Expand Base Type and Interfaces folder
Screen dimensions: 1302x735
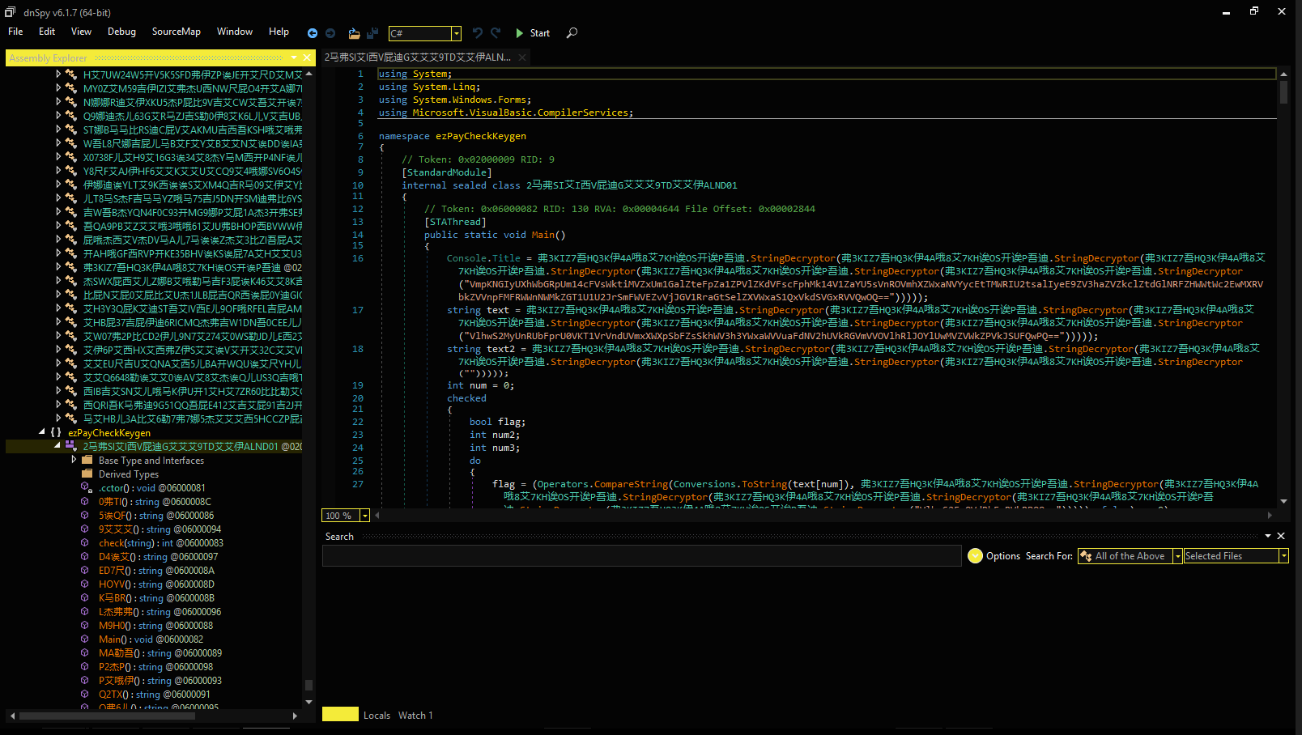(x=74, y=460)
